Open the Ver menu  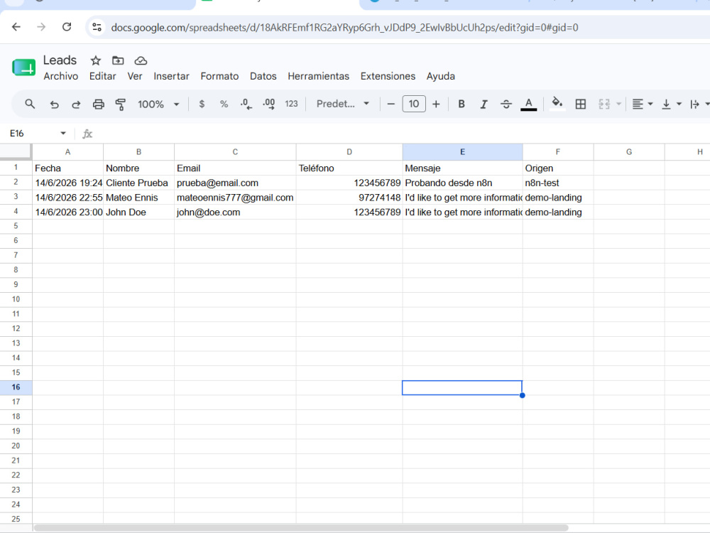134,76
